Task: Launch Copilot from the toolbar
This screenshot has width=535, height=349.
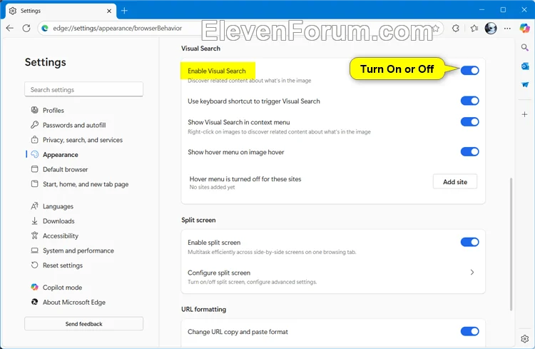Action: [524, 29]
